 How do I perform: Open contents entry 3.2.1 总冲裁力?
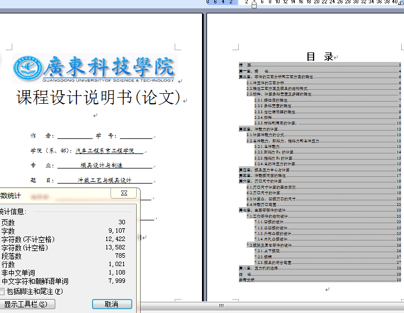[x=328, y=147]
